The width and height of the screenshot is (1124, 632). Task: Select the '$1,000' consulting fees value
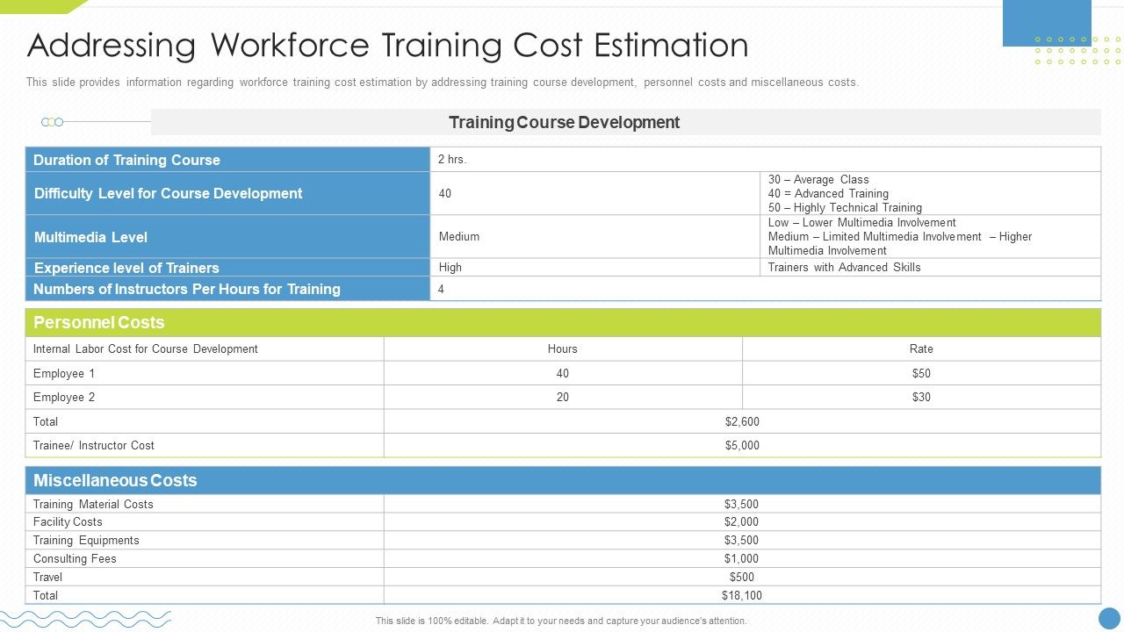(742, 558)
